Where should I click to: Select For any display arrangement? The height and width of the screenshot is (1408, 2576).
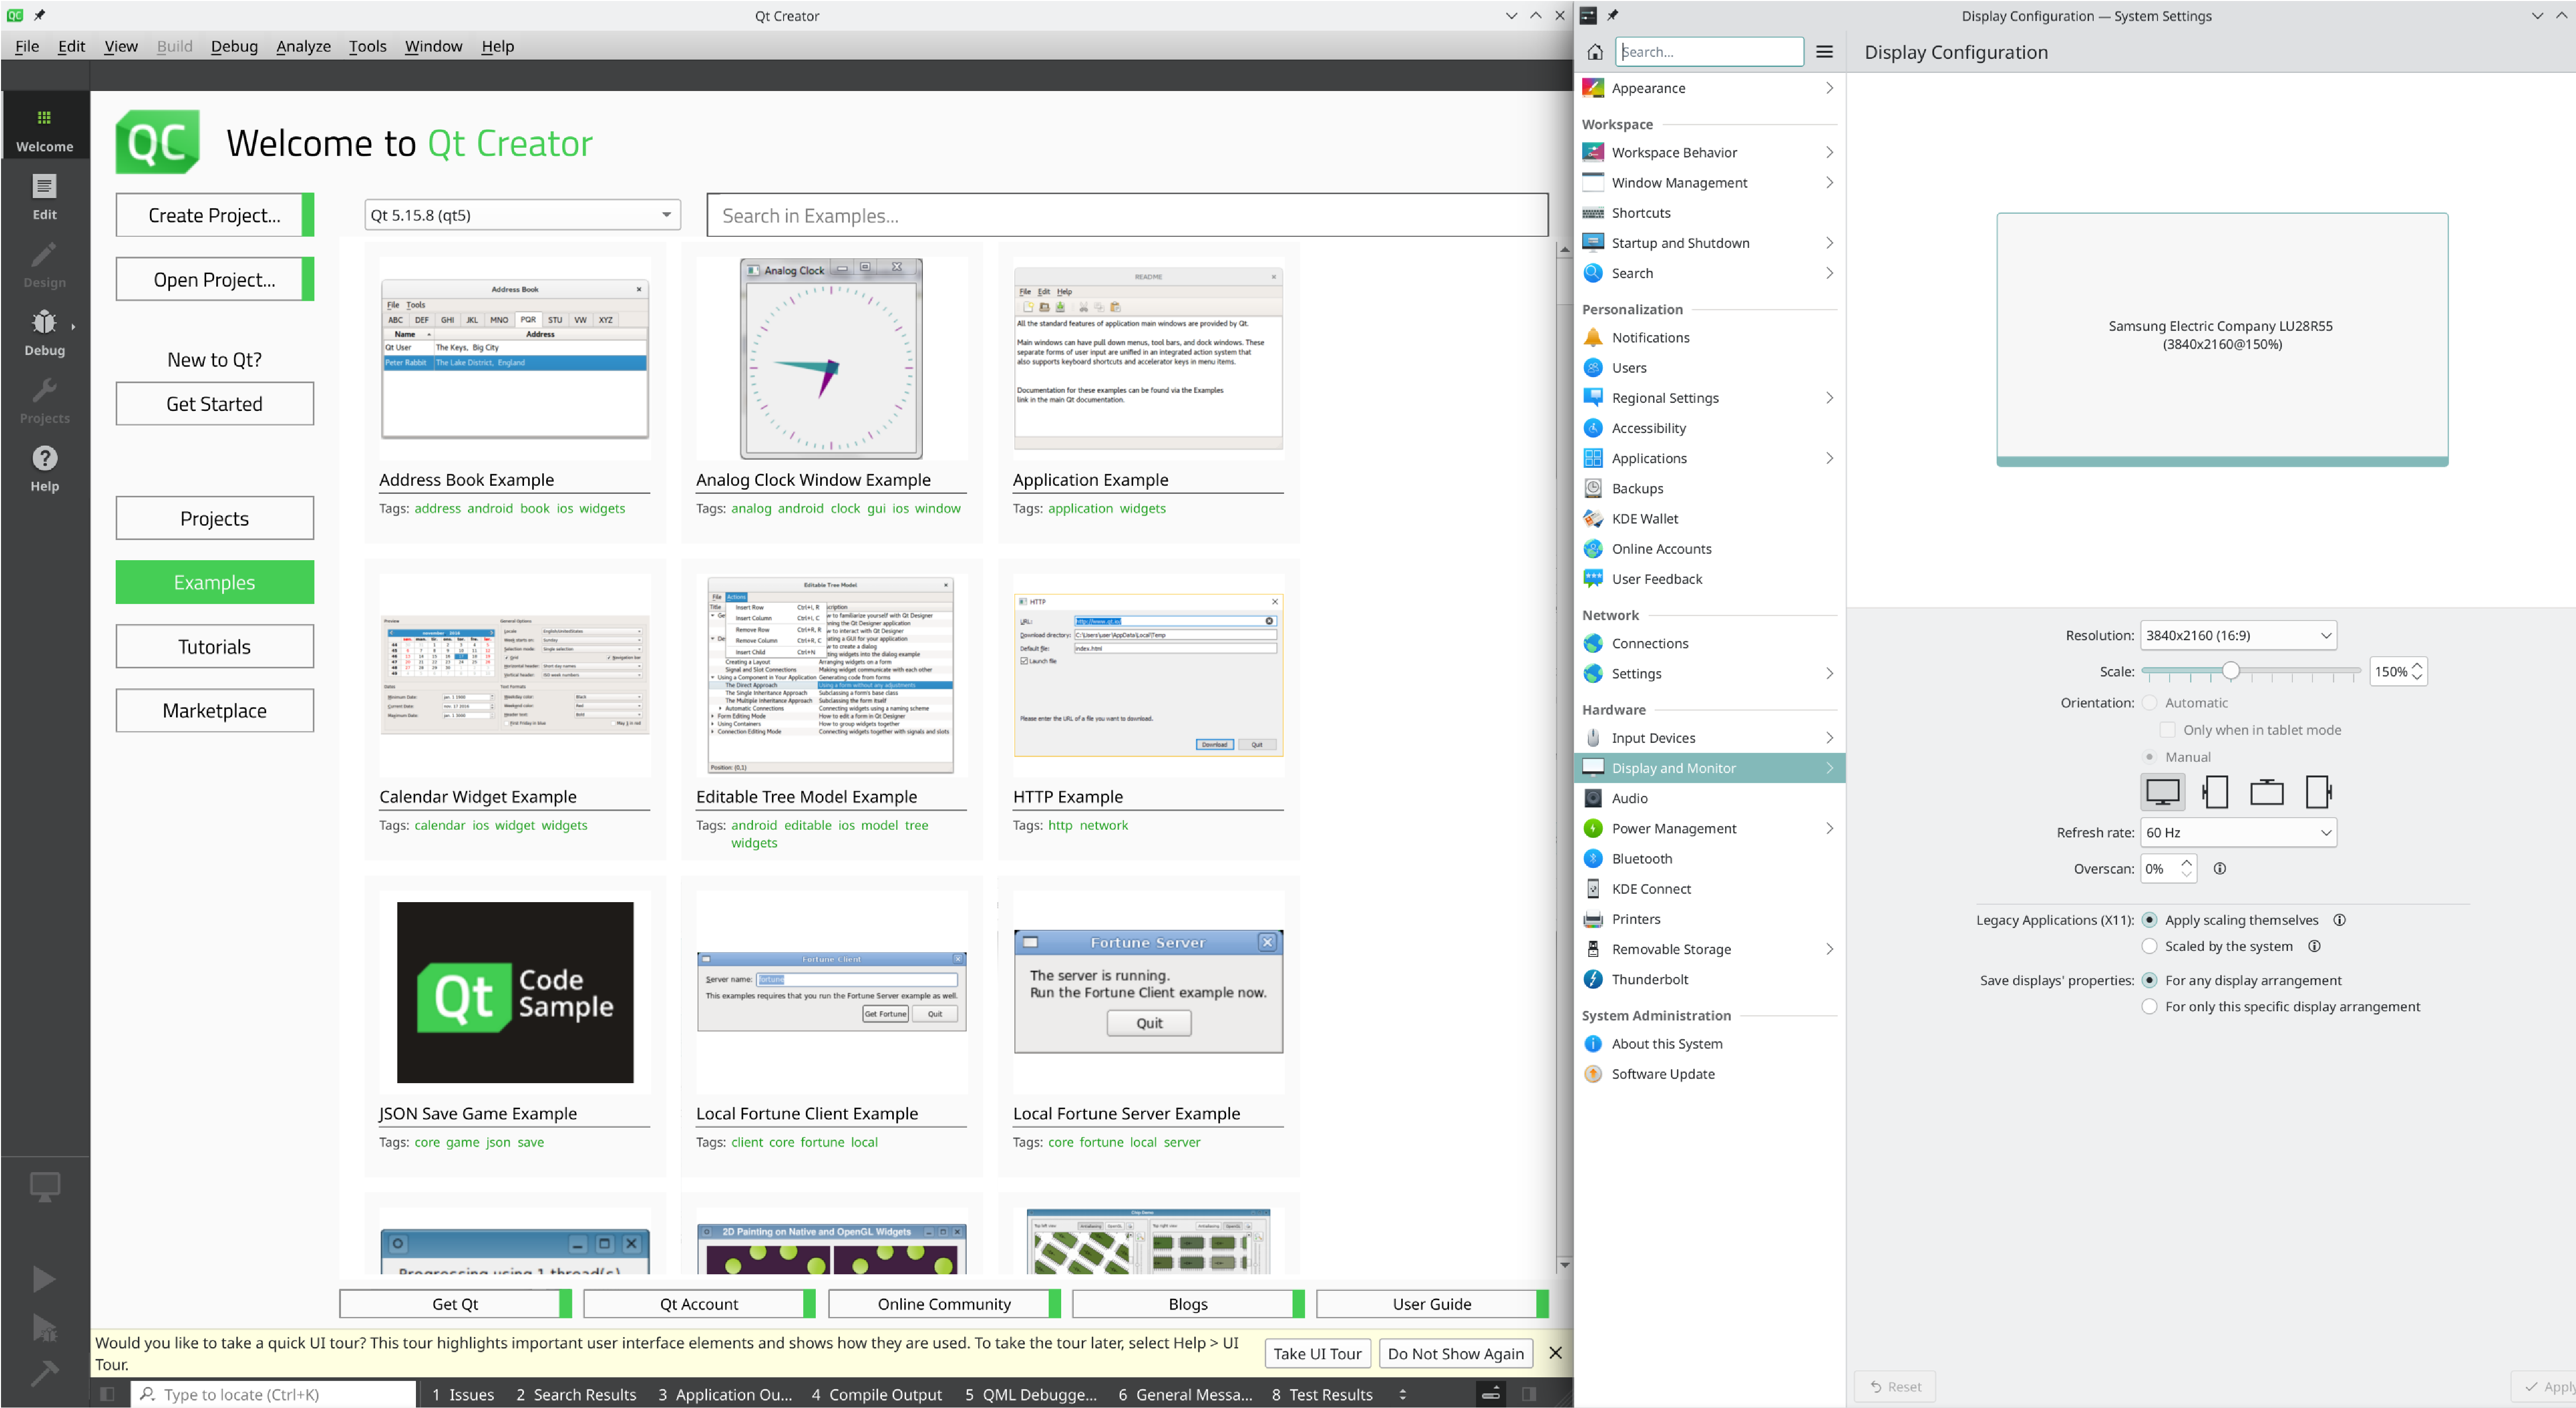[2149, 980]
